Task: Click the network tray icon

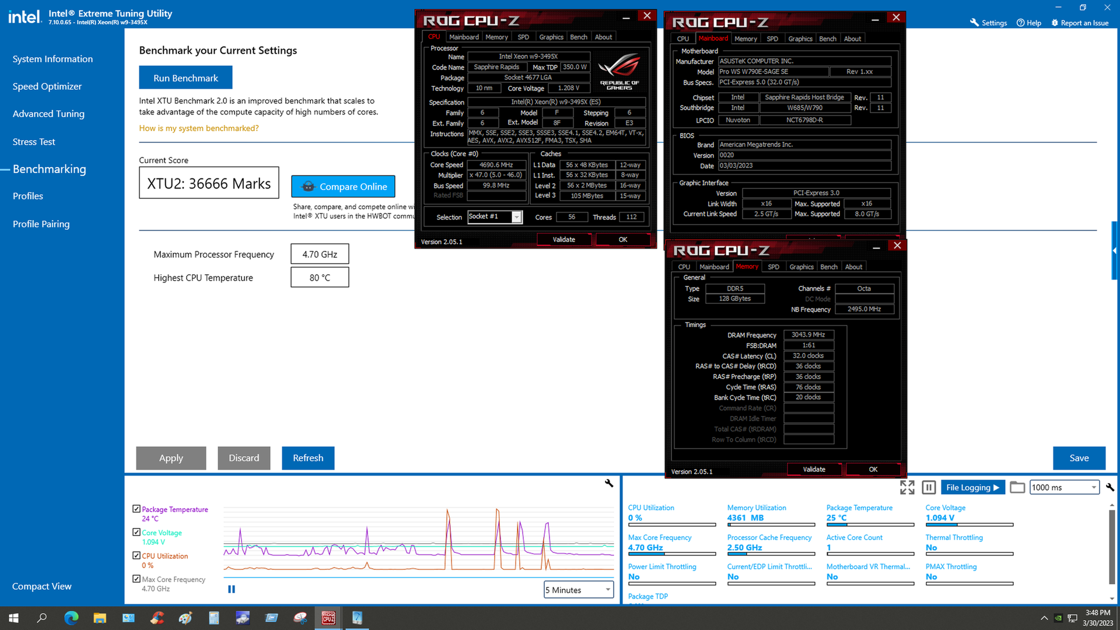Action: coord(1072,618)
